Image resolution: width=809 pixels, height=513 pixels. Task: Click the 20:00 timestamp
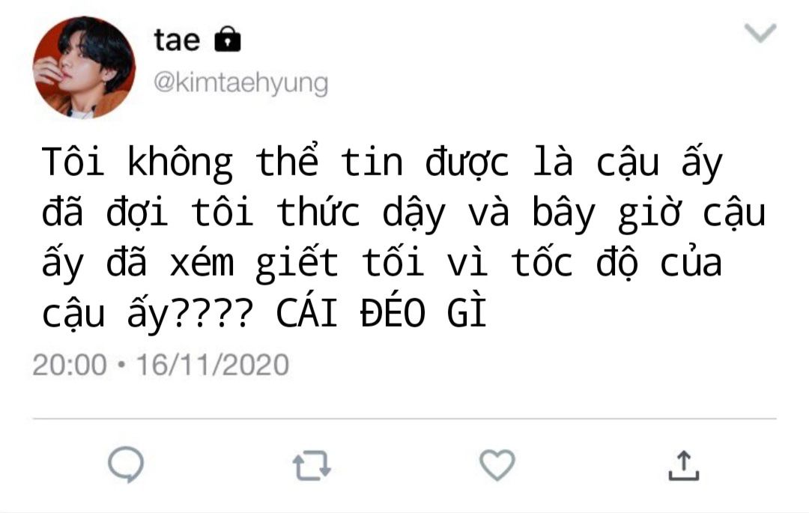click(x=70, y=365)
